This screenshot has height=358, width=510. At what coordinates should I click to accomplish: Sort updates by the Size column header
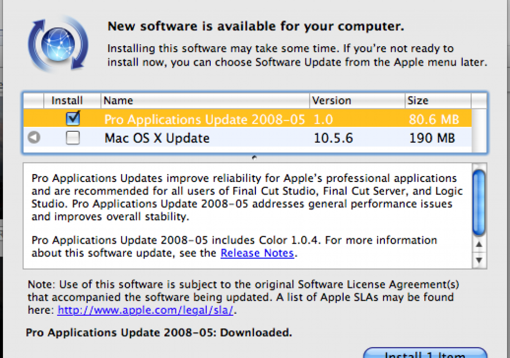pyautogui.click(x=438, y=101)
